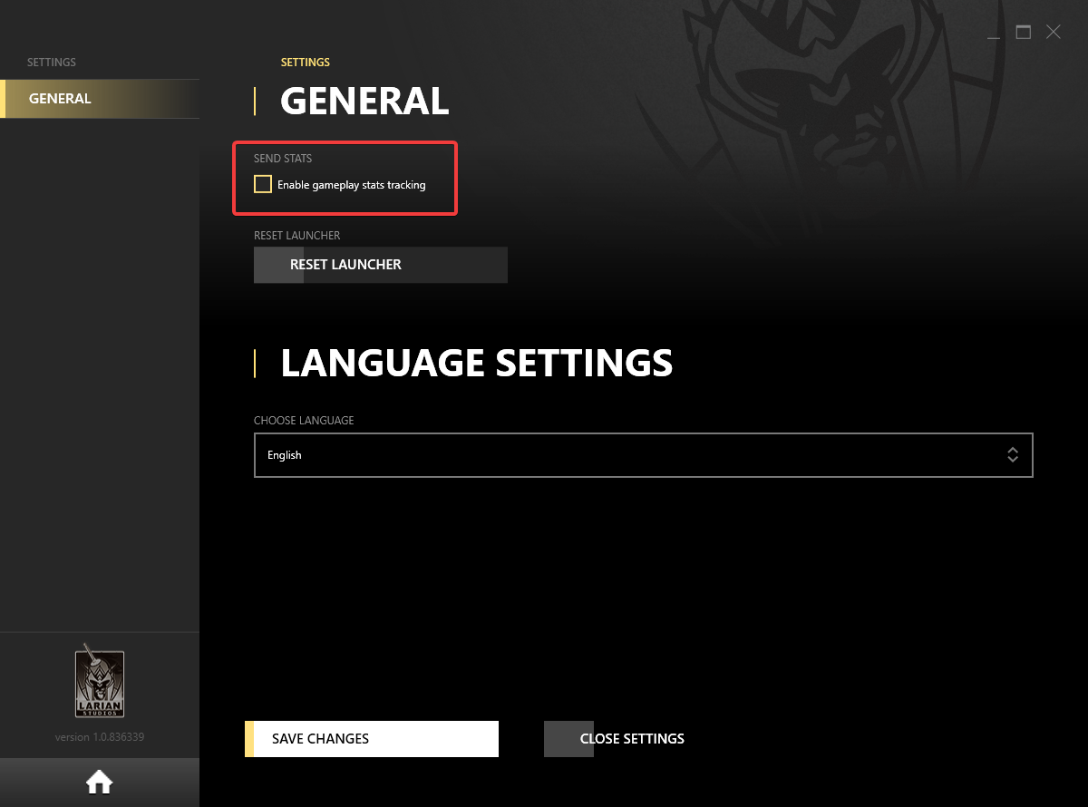Image resolution: width=1088 pixels, height=807 pixels.
Task: Maximize the launcher window
Action: click(1024, 33)
